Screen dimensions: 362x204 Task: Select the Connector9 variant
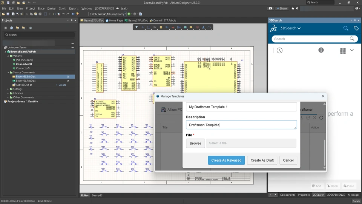click(23, 68)
